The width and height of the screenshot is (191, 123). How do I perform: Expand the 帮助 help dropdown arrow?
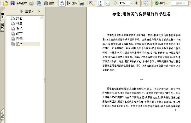[x=167, y=3]
